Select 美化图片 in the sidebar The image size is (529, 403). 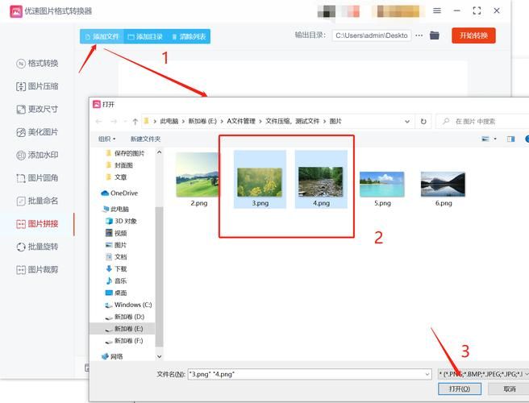37,132
